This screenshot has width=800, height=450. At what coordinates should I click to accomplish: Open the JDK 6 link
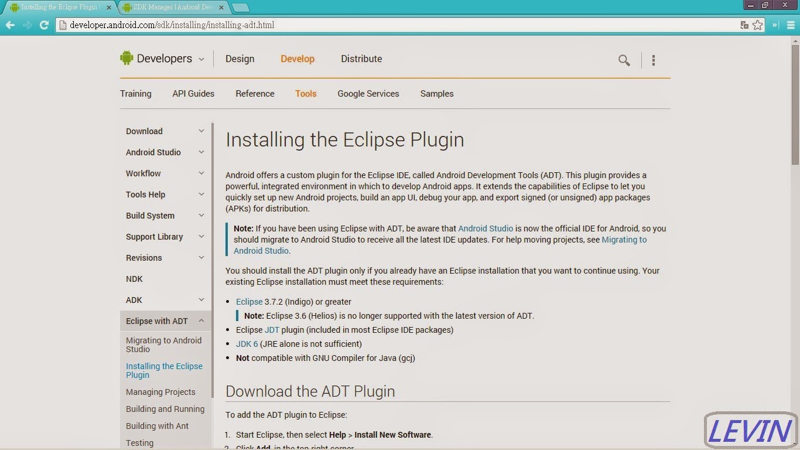point(247,344)
